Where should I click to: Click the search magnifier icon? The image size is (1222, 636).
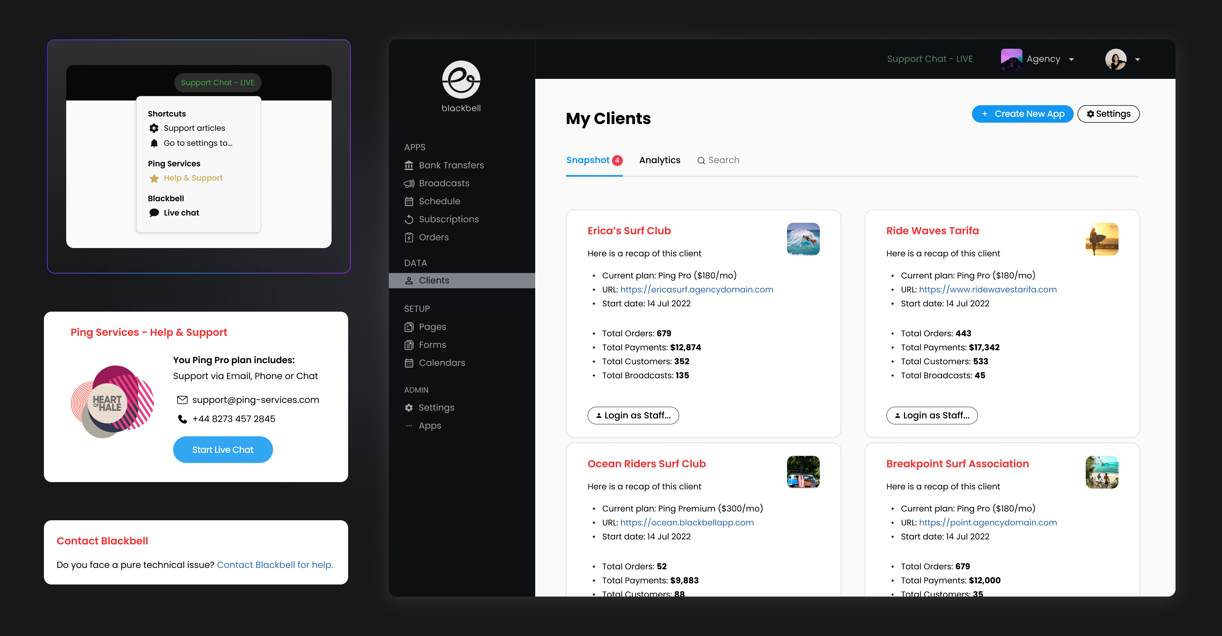701,161
